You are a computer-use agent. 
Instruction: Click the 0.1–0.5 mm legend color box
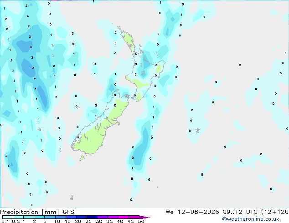point(8,217)
